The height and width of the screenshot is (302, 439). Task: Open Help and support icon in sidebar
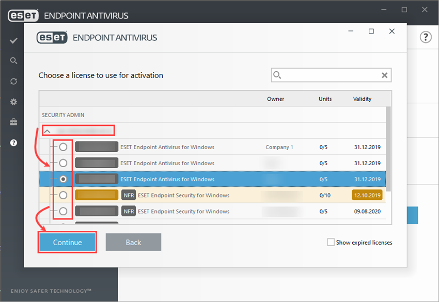click(13, 143)
